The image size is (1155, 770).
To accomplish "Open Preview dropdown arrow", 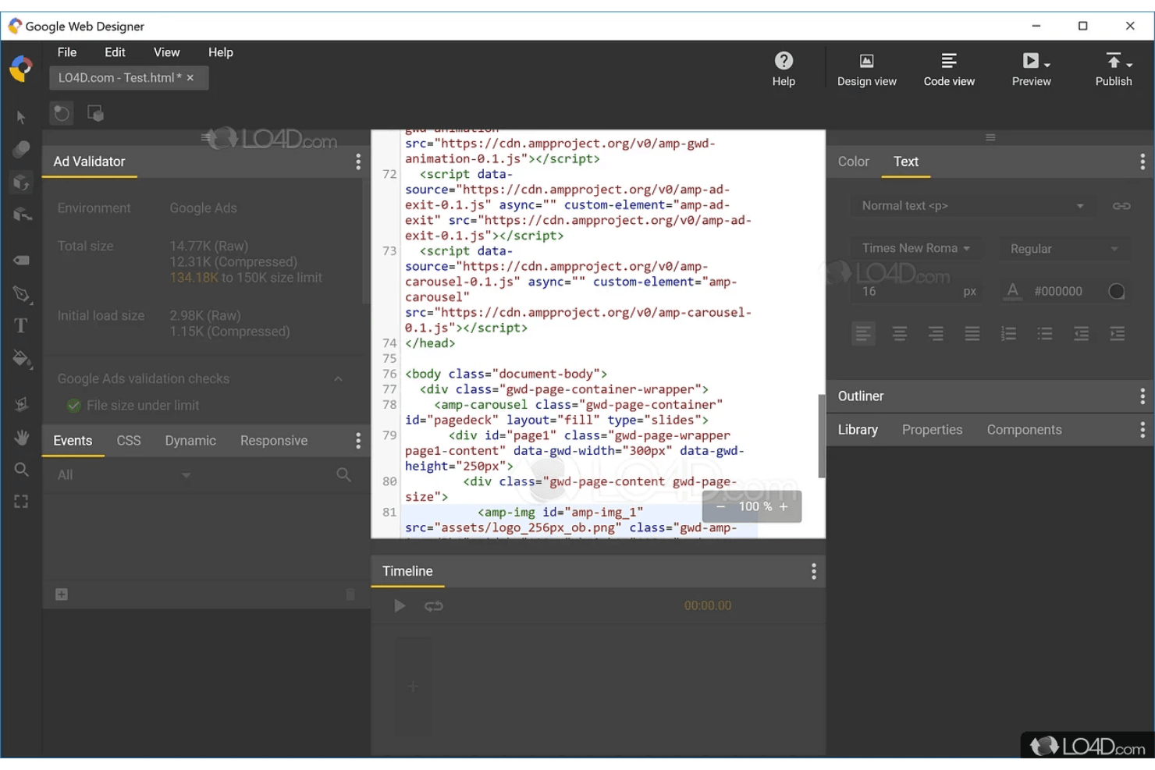I will point(1047,65).
